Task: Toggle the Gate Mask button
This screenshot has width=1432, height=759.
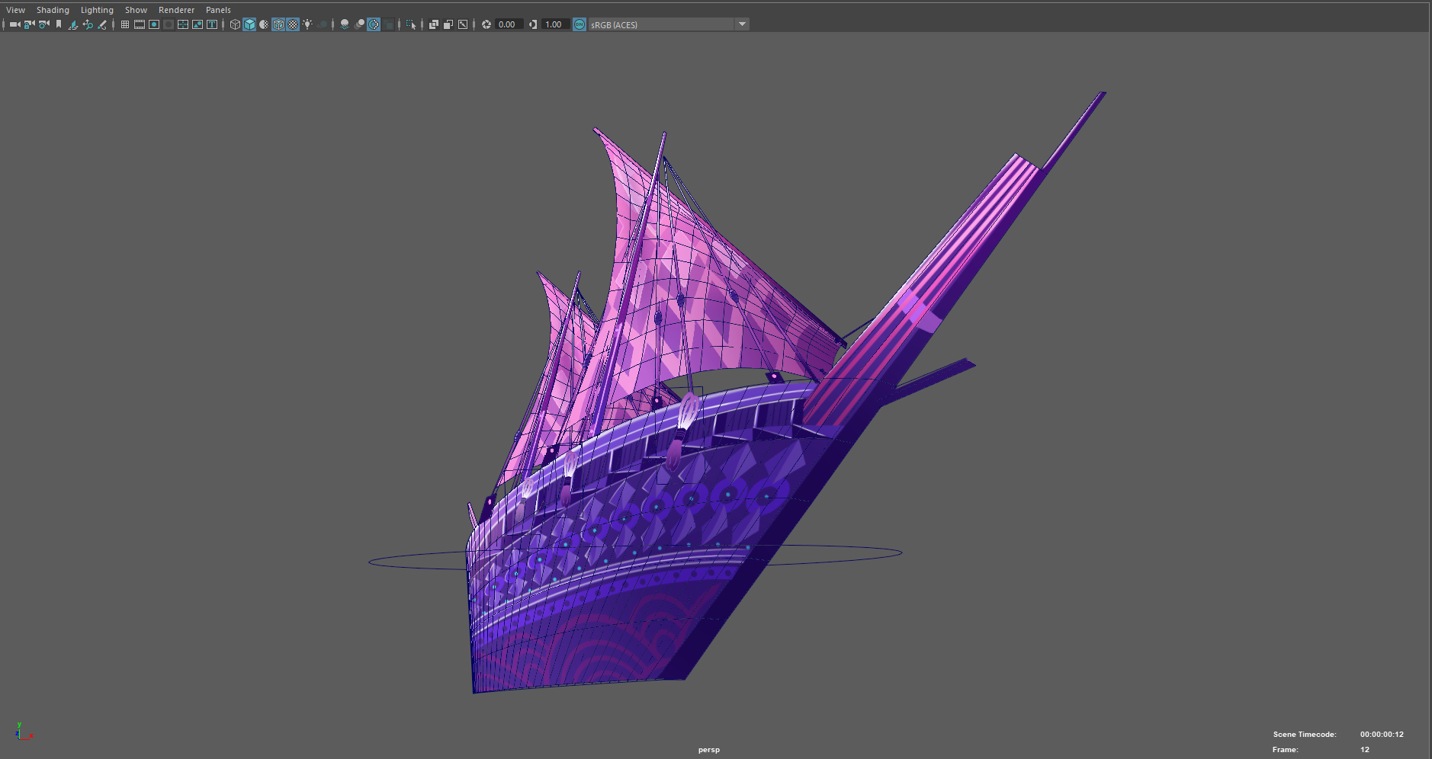Action: (x=169, y=24)
